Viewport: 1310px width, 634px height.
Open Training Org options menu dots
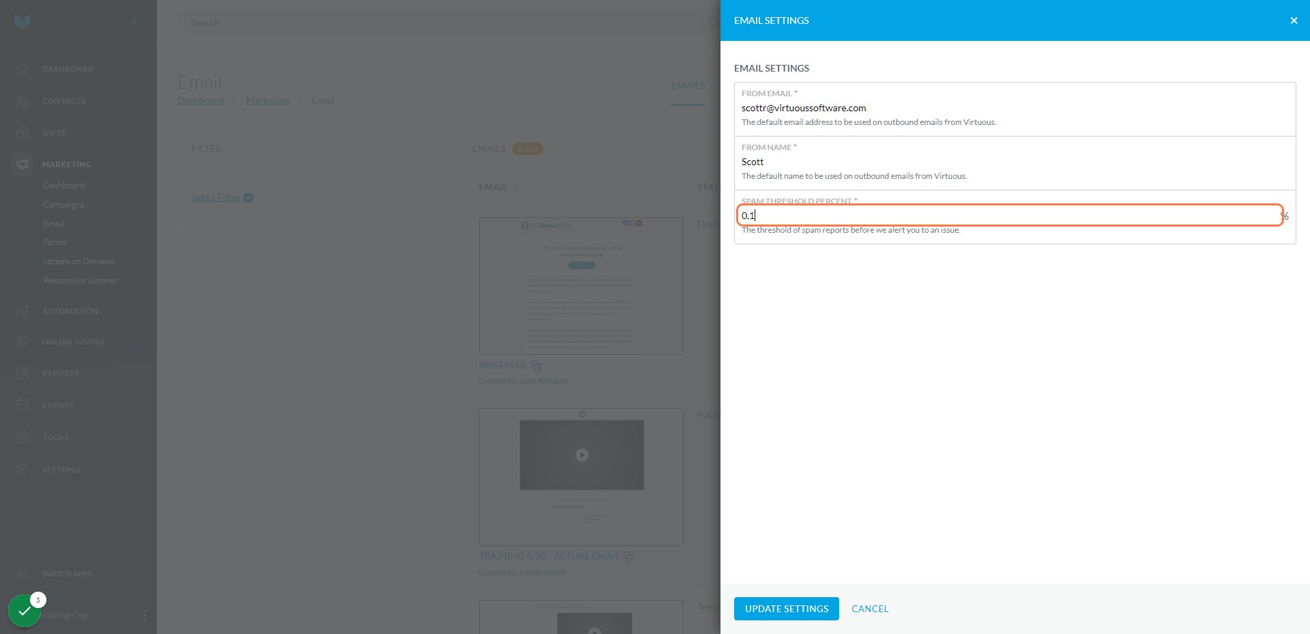pos(145,615)
